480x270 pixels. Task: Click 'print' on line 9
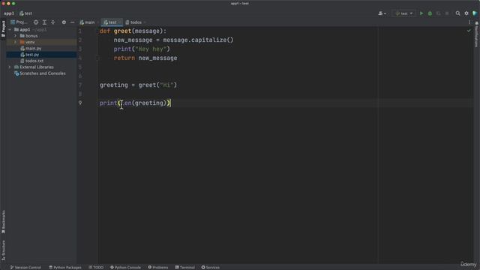108,103
